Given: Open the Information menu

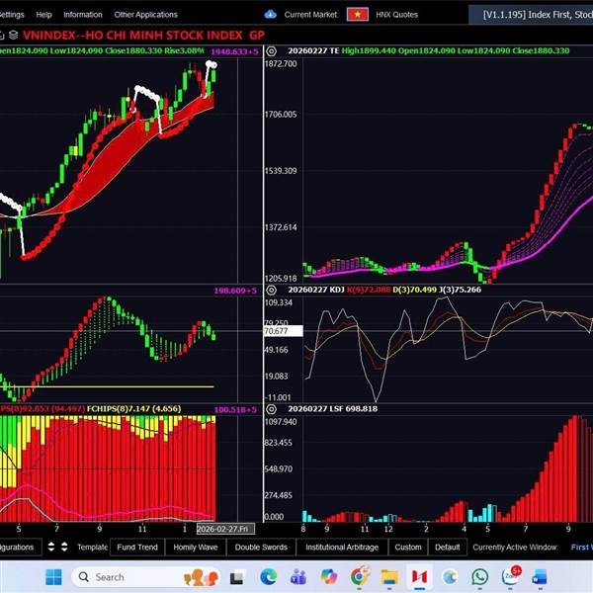Looking at the screenshot, I should (82, 15).
